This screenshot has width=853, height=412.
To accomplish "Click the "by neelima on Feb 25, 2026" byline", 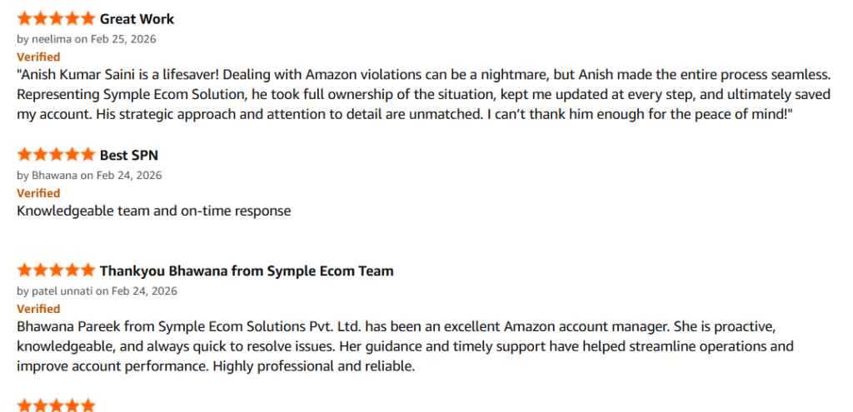I will [87, 38].
